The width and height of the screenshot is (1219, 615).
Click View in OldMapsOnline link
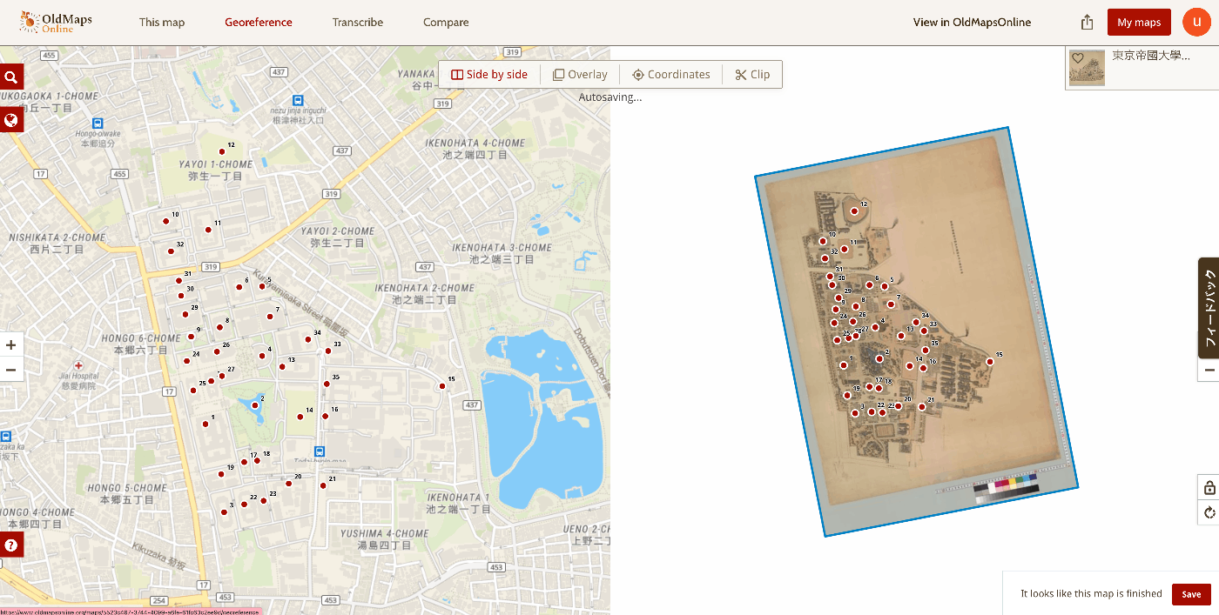[972, 23]
